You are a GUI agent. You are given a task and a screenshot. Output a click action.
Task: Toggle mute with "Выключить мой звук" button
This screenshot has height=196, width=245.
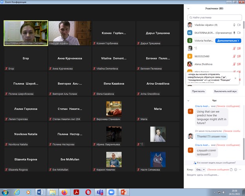[x=225, y=91]
